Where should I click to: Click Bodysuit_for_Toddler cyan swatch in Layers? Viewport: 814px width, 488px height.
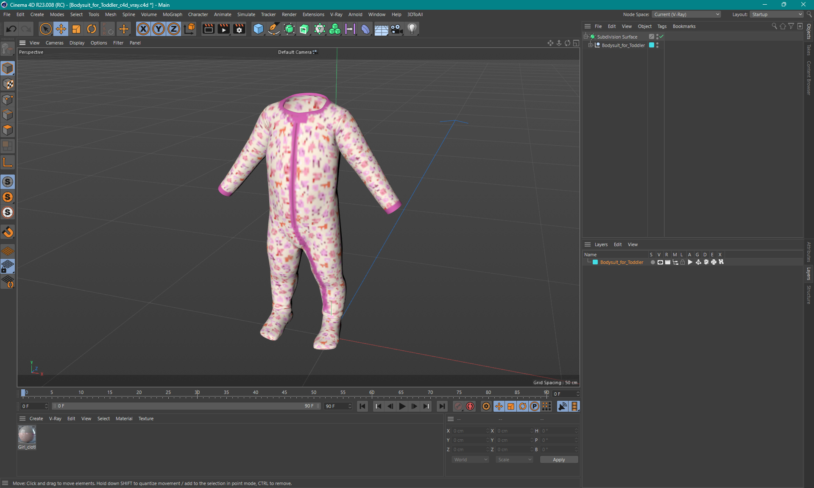point(595,262)
